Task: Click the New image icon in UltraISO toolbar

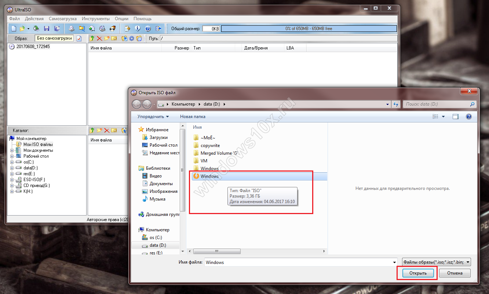Action: click(14, 28)
